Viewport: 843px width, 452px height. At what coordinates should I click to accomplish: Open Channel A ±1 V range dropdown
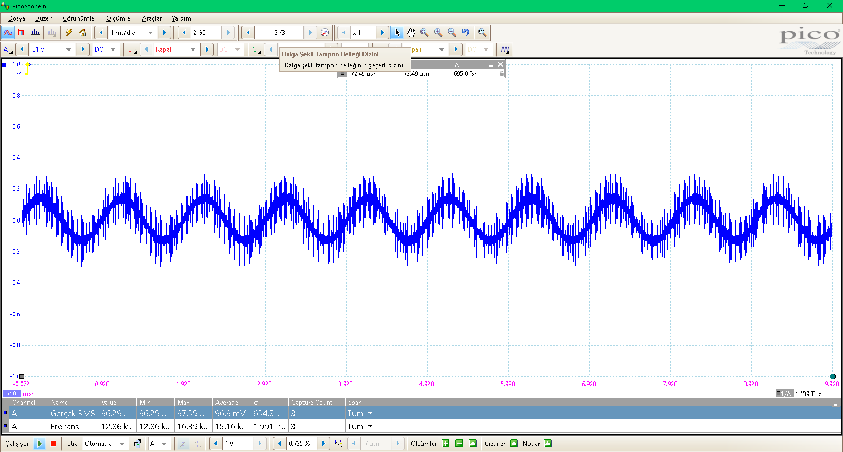coord(68,49)
